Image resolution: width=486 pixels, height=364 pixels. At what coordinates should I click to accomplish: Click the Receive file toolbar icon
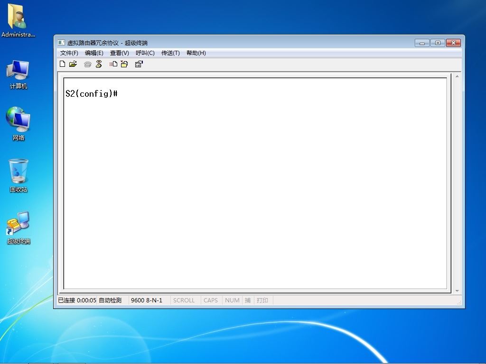point(124,64)
